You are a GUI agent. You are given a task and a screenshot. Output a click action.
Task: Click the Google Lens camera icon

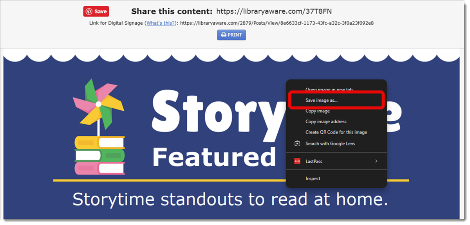click(297, 144)
